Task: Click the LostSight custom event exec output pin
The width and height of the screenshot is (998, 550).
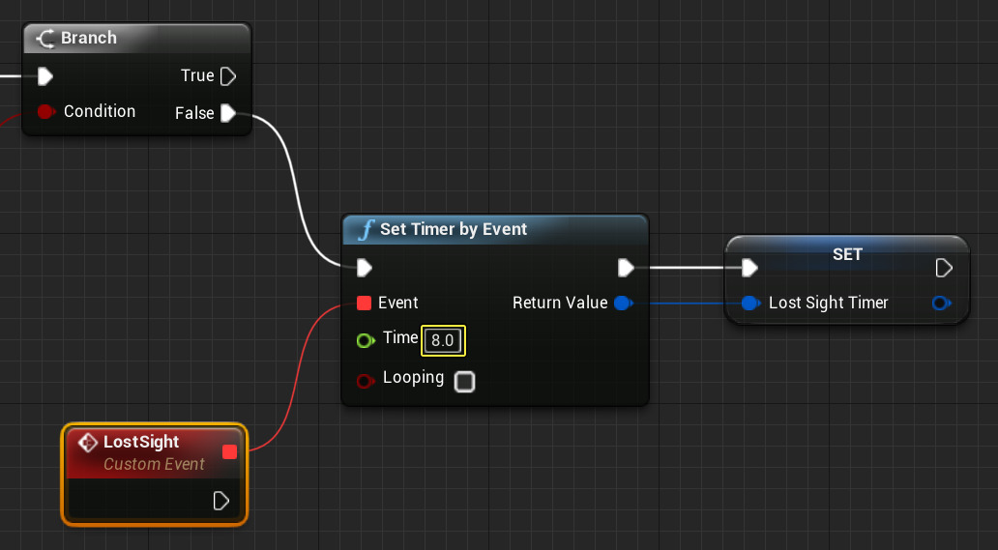Action: [x=220, y=501]
